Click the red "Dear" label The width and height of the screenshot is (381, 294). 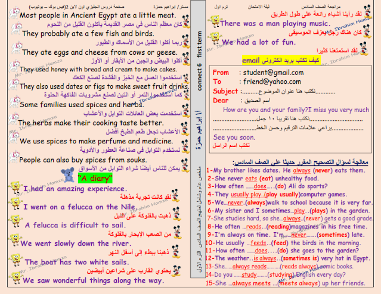click(x=221, y=101)
